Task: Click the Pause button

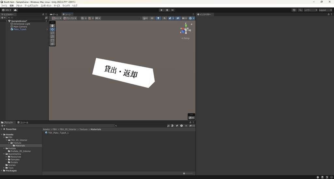Action: click(167, 10)
